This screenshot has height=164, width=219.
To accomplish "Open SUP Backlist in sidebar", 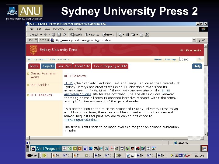I will coord(40,85).
